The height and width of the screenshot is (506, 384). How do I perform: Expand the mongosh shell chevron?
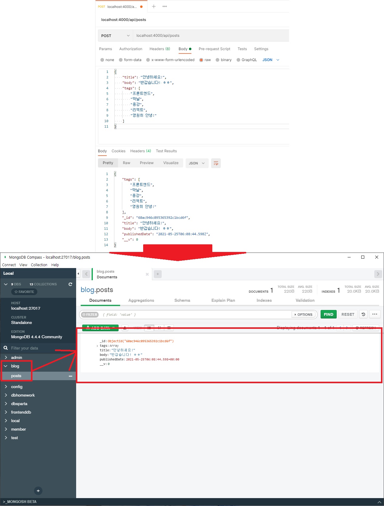point(379,502)
